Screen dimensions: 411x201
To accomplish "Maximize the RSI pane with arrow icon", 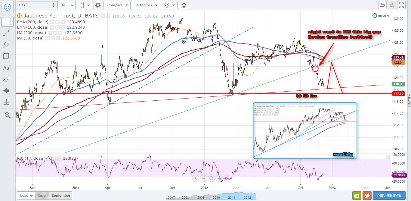I will coord(388,157).
